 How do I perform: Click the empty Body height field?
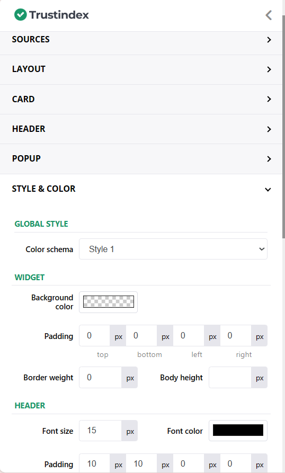[230, 377]
